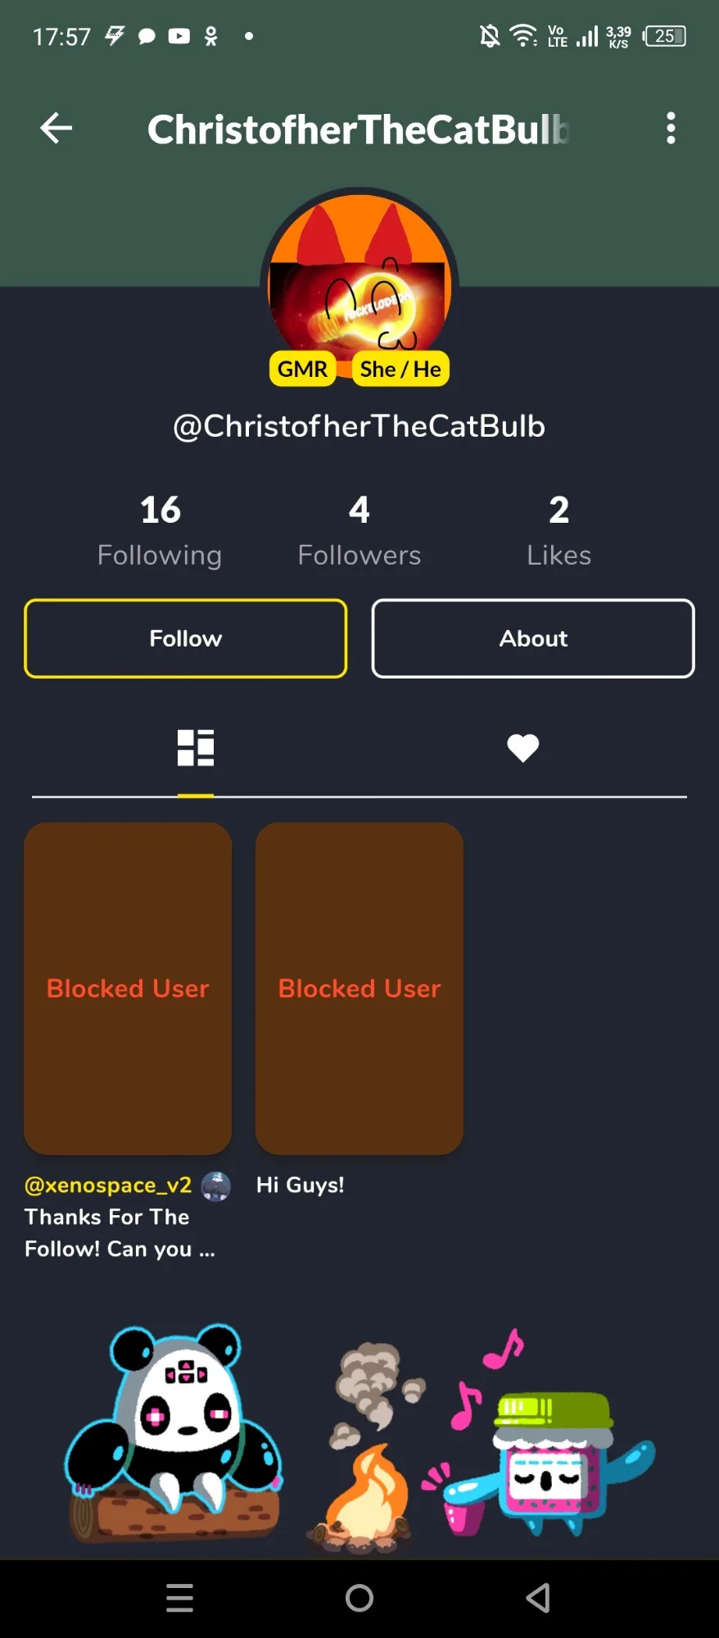Viewport: 719px width, 1638px height.
Task: Follow ChristofherTheCatBulb
Action: click(x=186, y=638)
